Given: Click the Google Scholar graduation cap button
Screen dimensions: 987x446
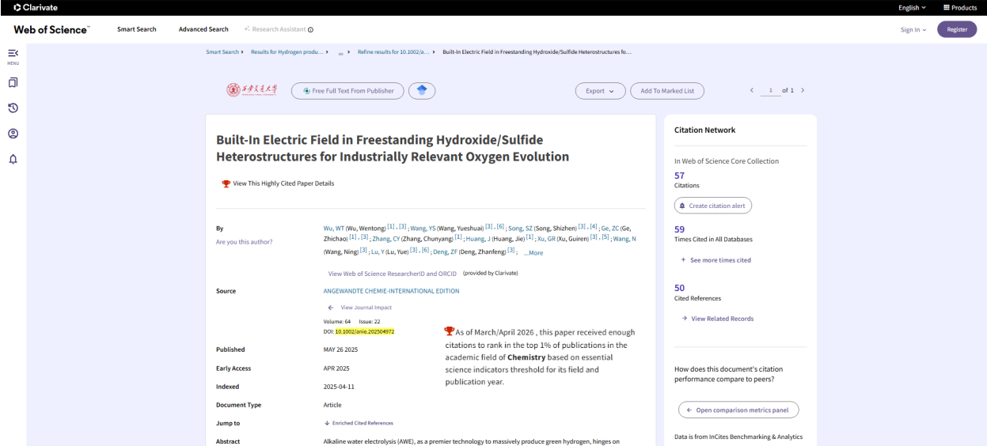Looking at the screenshot, I should (x=422, y=91).
